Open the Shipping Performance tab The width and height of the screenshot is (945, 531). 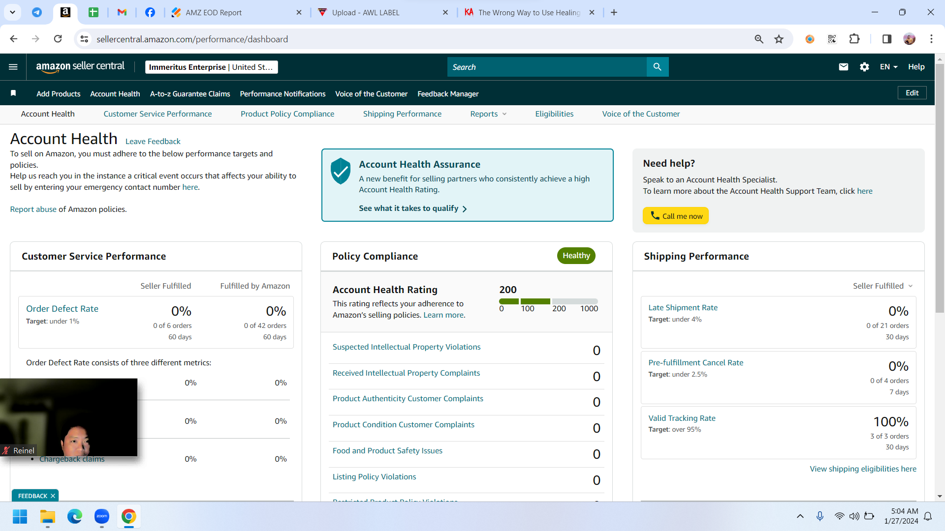pos(402,114)
